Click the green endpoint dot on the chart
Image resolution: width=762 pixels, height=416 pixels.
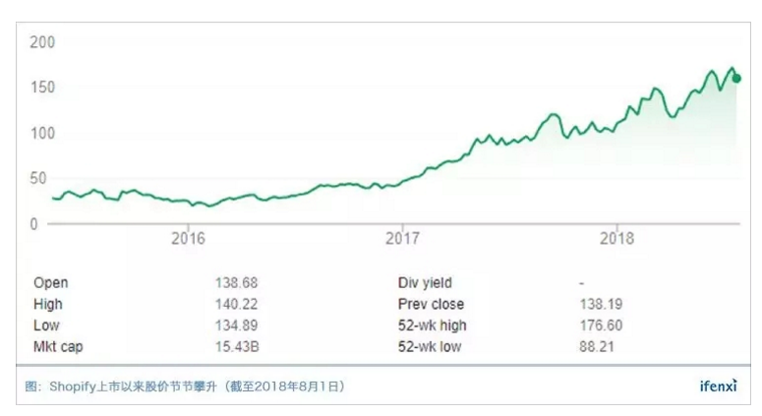pos(736,79)
